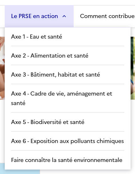Click the highlighted lavender tab background
135x174 pixels.
[x=39, y=16]
